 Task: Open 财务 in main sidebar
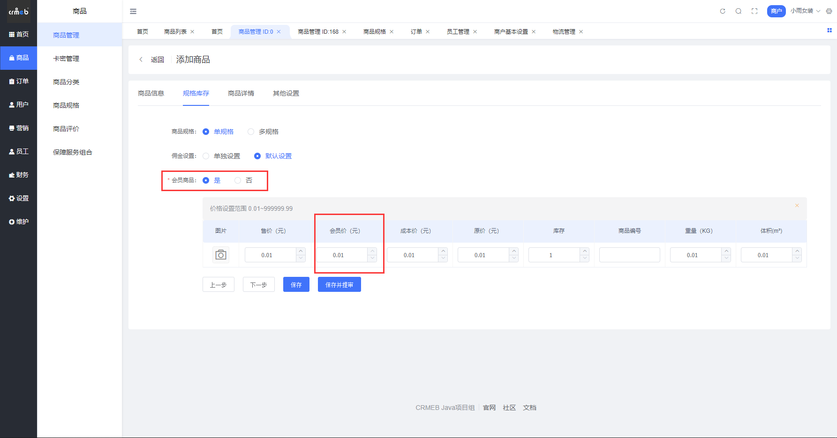pos(19,175)
